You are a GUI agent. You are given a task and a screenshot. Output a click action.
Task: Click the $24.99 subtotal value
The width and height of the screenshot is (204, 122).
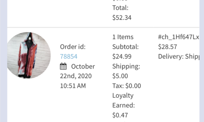[122, 56]
